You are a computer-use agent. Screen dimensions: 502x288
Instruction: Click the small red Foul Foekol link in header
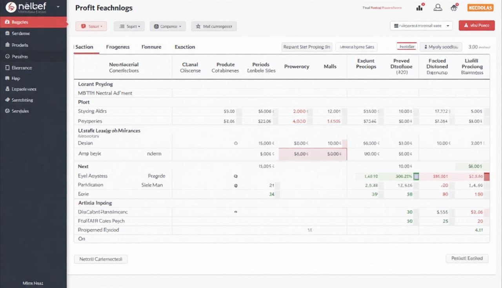tap(382, 8)
